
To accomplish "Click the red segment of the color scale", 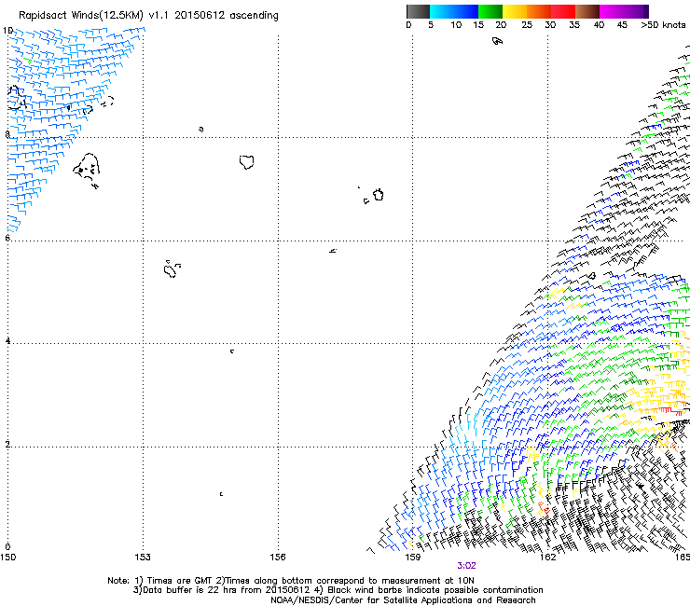I will (563, 11).
